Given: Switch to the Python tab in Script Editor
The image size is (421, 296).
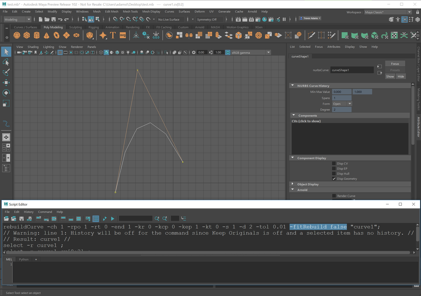Looking at the screenshot, I should [x=24, y=259].
